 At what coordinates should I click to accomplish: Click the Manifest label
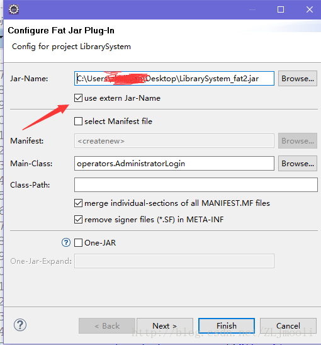pyautogui.click(x=27, y=141)
